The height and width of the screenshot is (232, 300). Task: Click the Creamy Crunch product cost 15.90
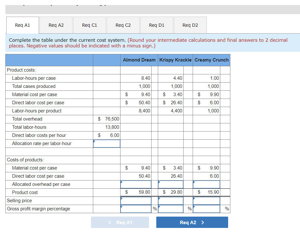click(213, 192)
